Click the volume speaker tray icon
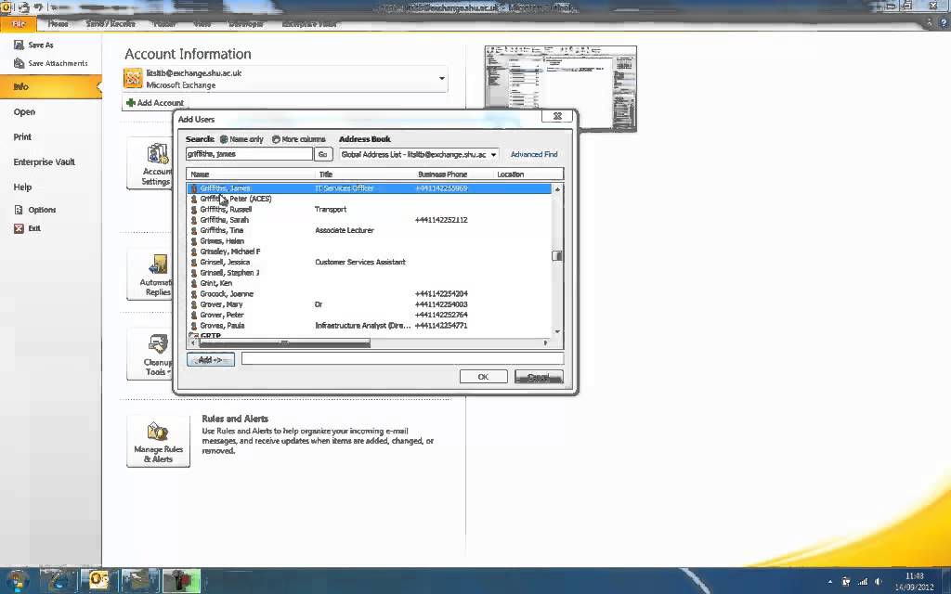The image size is (951, 594). [878, 582]
